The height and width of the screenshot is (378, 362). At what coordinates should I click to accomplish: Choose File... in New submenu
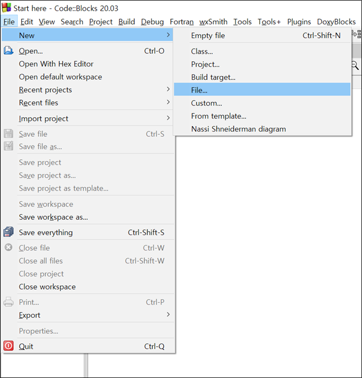tap(262, 89)
